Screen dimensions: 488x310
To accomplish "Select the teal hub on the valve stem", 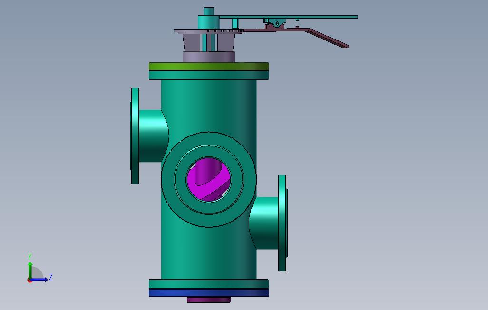I will 208,22.
